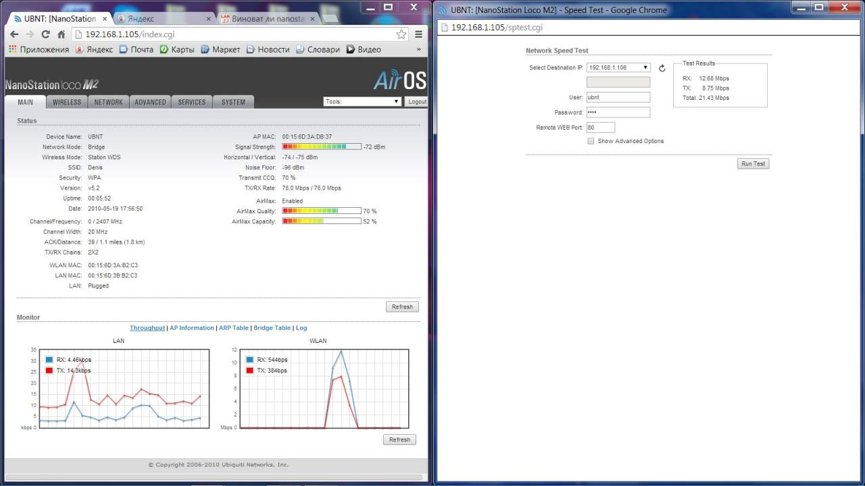865x486 pixels.
Task: Open the Chrome hamburger menu
Action: point(418,34)
